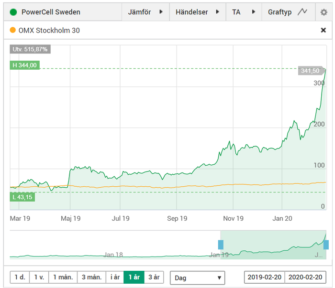Click the Nov 19 axis label
The height and width of the screenshot is (288, 335).
[x=234, y=218]
